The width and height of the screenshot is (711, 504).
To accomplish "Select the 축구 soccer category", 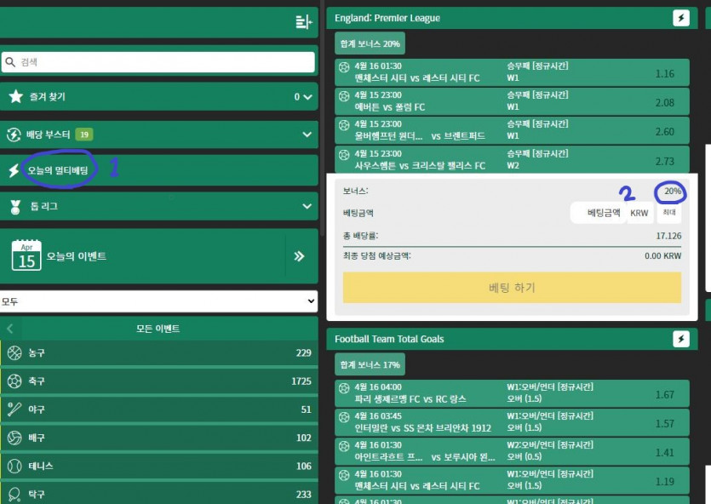I will (x=158, y=381).
